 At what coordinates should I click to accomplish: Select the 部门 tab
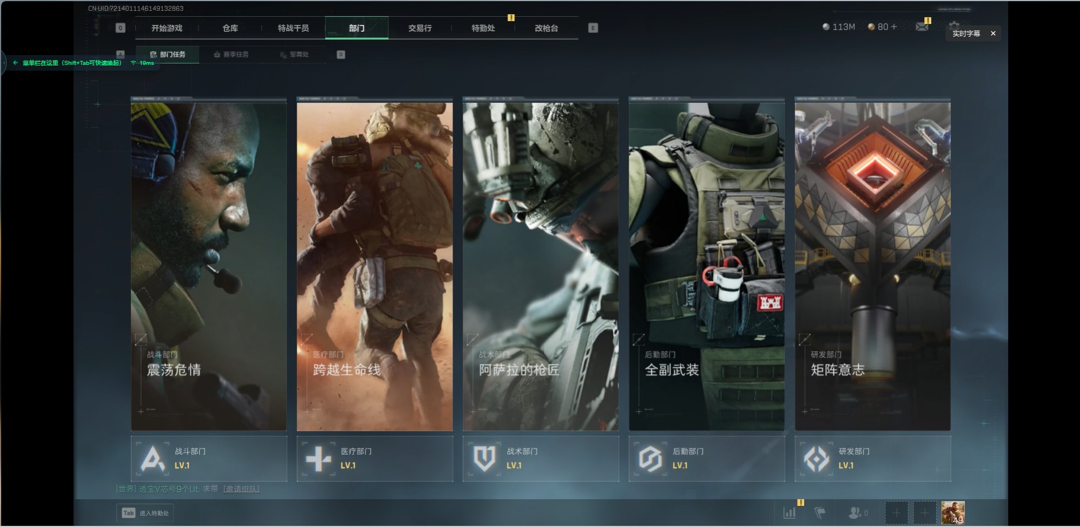[x=357, y=28]
